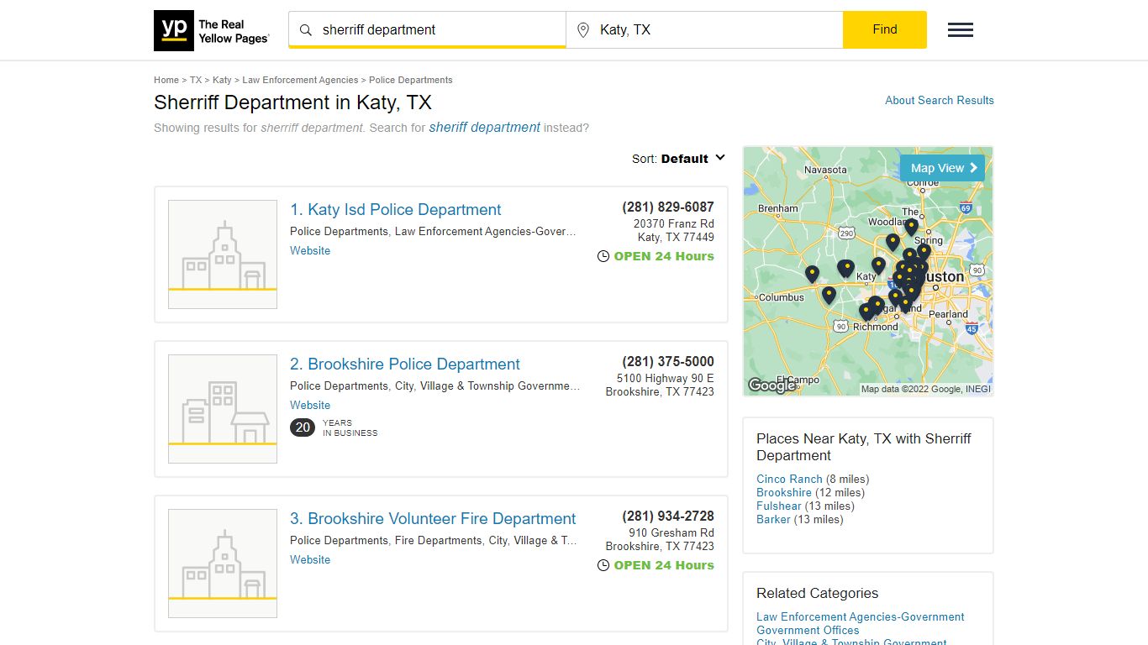Screen dimensions: 1148x645
Task: Go to TX breadcrumb
Action: coord(196,80)
